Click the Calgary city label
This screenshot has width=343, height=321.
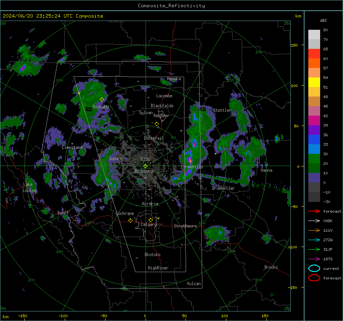click(x=149, y=224)
